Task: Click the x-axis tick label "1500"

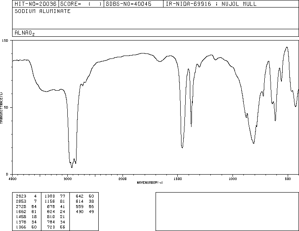Action: [x=178, y=179]
